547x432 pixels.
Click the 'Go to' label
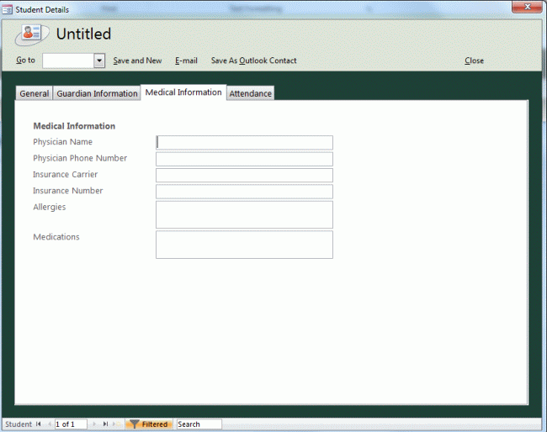tap(25, 61)
